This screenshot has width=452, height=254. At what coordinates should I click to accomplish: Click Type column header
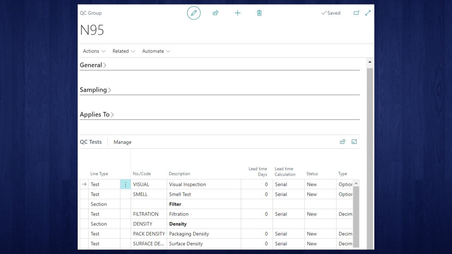click(343, 174)
